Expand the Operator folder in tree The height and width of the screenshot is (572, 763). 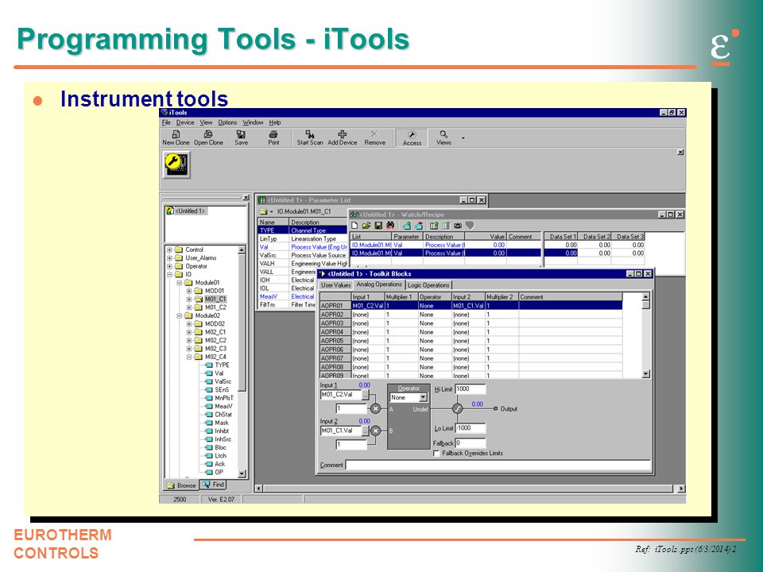click(169, 266)
